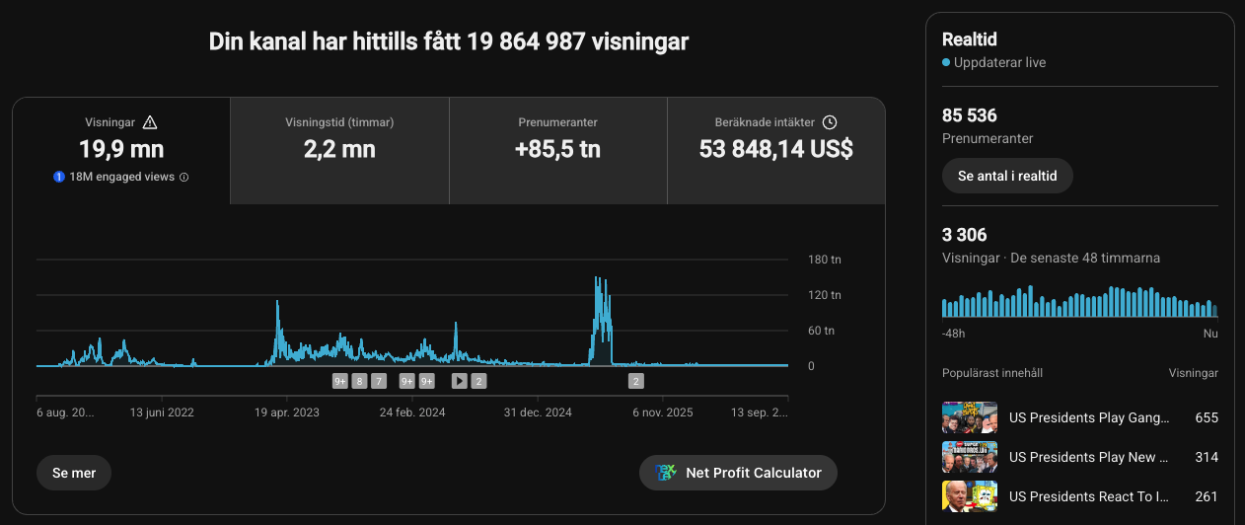
Task: Click the clock icon beside Beräknade intäkter
Action: click(x=830, y=122)
